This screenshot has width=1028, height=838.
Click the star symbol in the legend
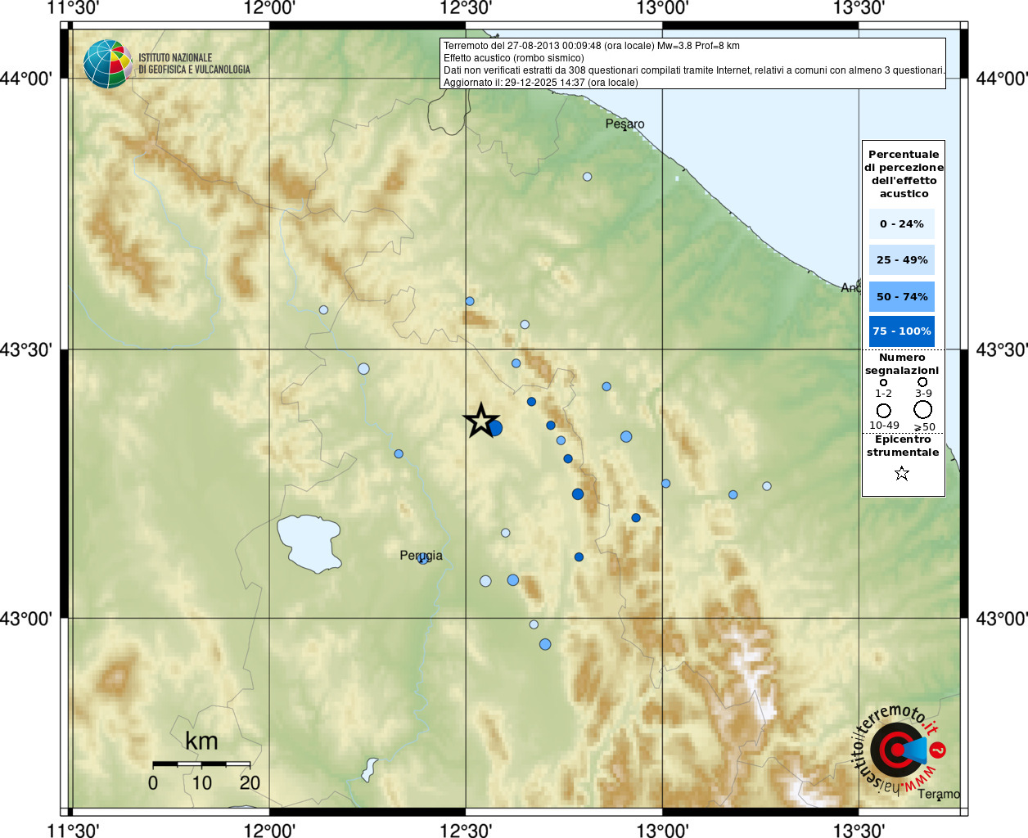click(x=902, y=473)
